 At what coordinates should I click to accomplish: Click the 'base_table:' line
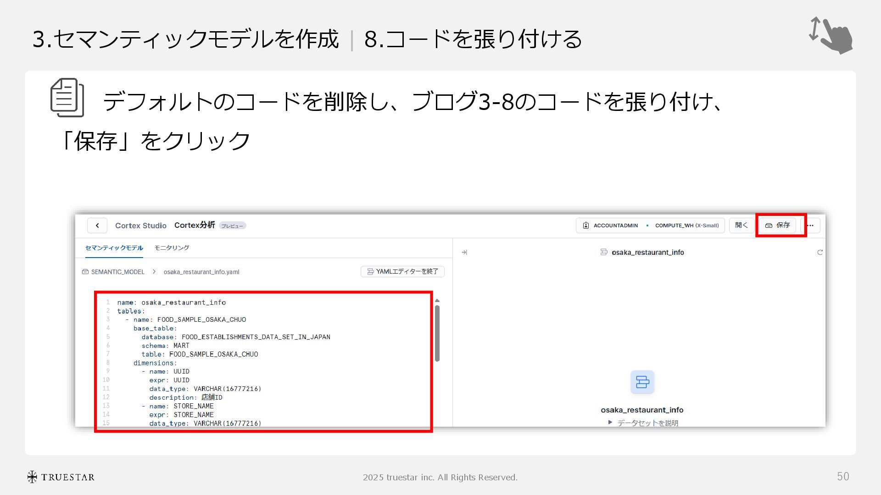155,328
